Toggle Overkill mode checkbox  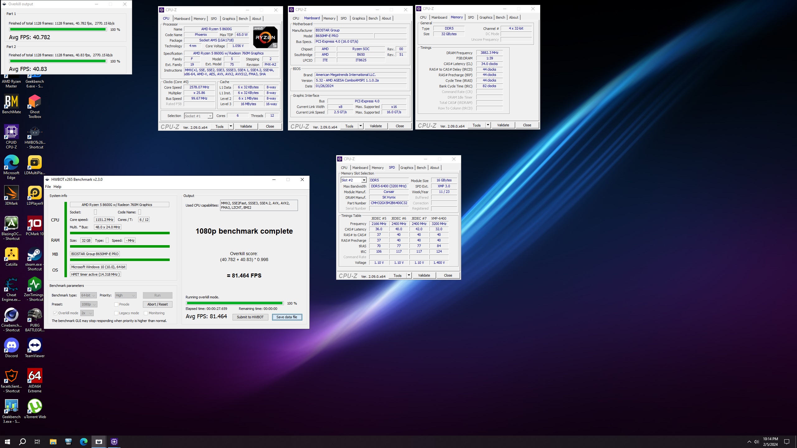click(x=55, y=313)
